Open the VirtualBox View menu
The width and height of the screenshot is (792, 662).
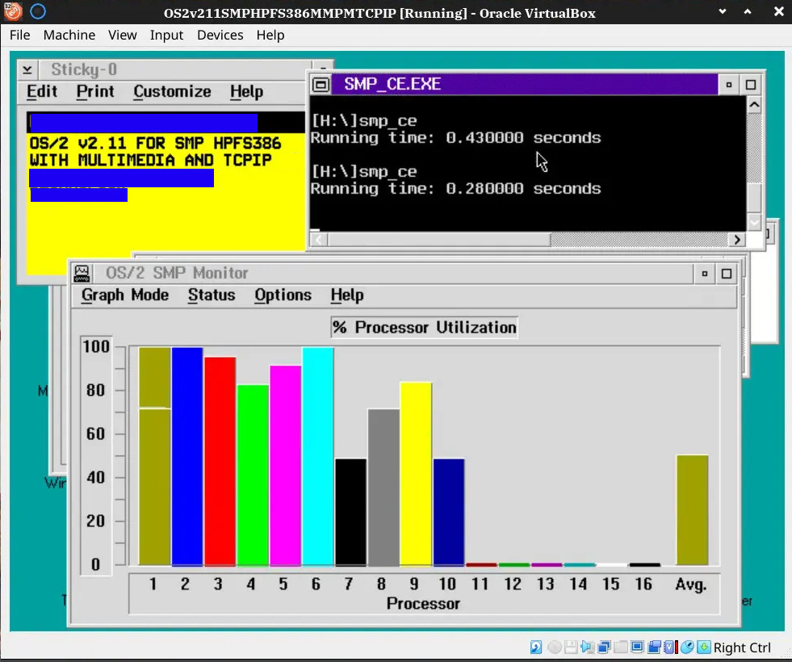click(122, 35)
